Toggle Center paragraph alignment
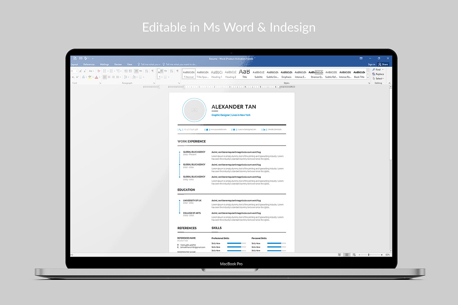 point(109,77)
